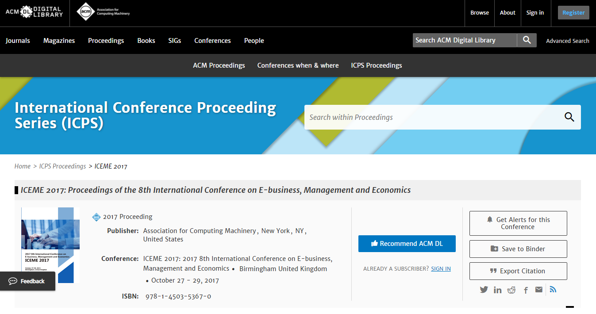Screen dimensions: 596x314
Task: Click the October 27 - 29, 2017 date text
Action: tap(185, 280)
